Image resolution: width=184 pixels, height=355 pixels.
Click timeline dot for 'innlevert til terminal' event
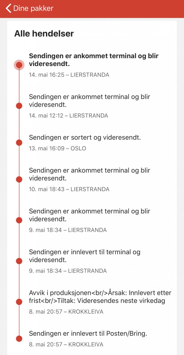click(19, 261)
